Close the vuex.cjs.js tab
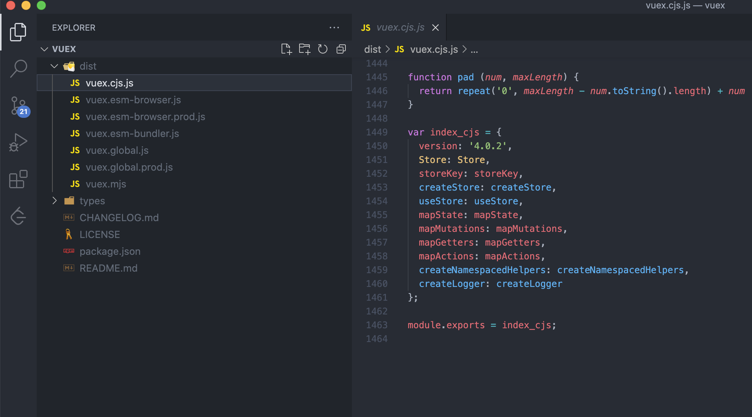The image size is (752, 417). (435, 28)
